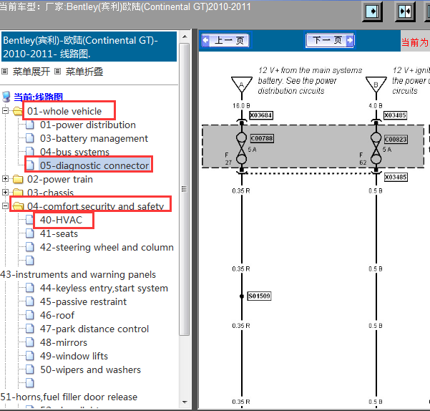Open 42-steering wheel and column diagram
The height and width of the screenshot is (411, 430).
(x=107, y=247)
